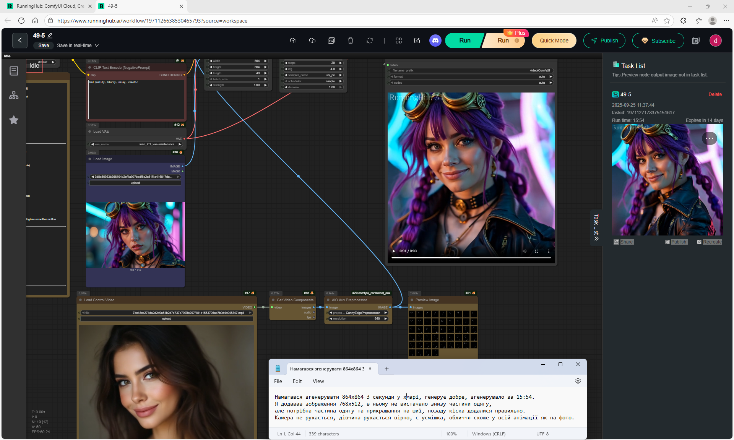Switch to the RunningHub ComfyUI Cloud browser tab
734x440 pixels.
[50, 6]
